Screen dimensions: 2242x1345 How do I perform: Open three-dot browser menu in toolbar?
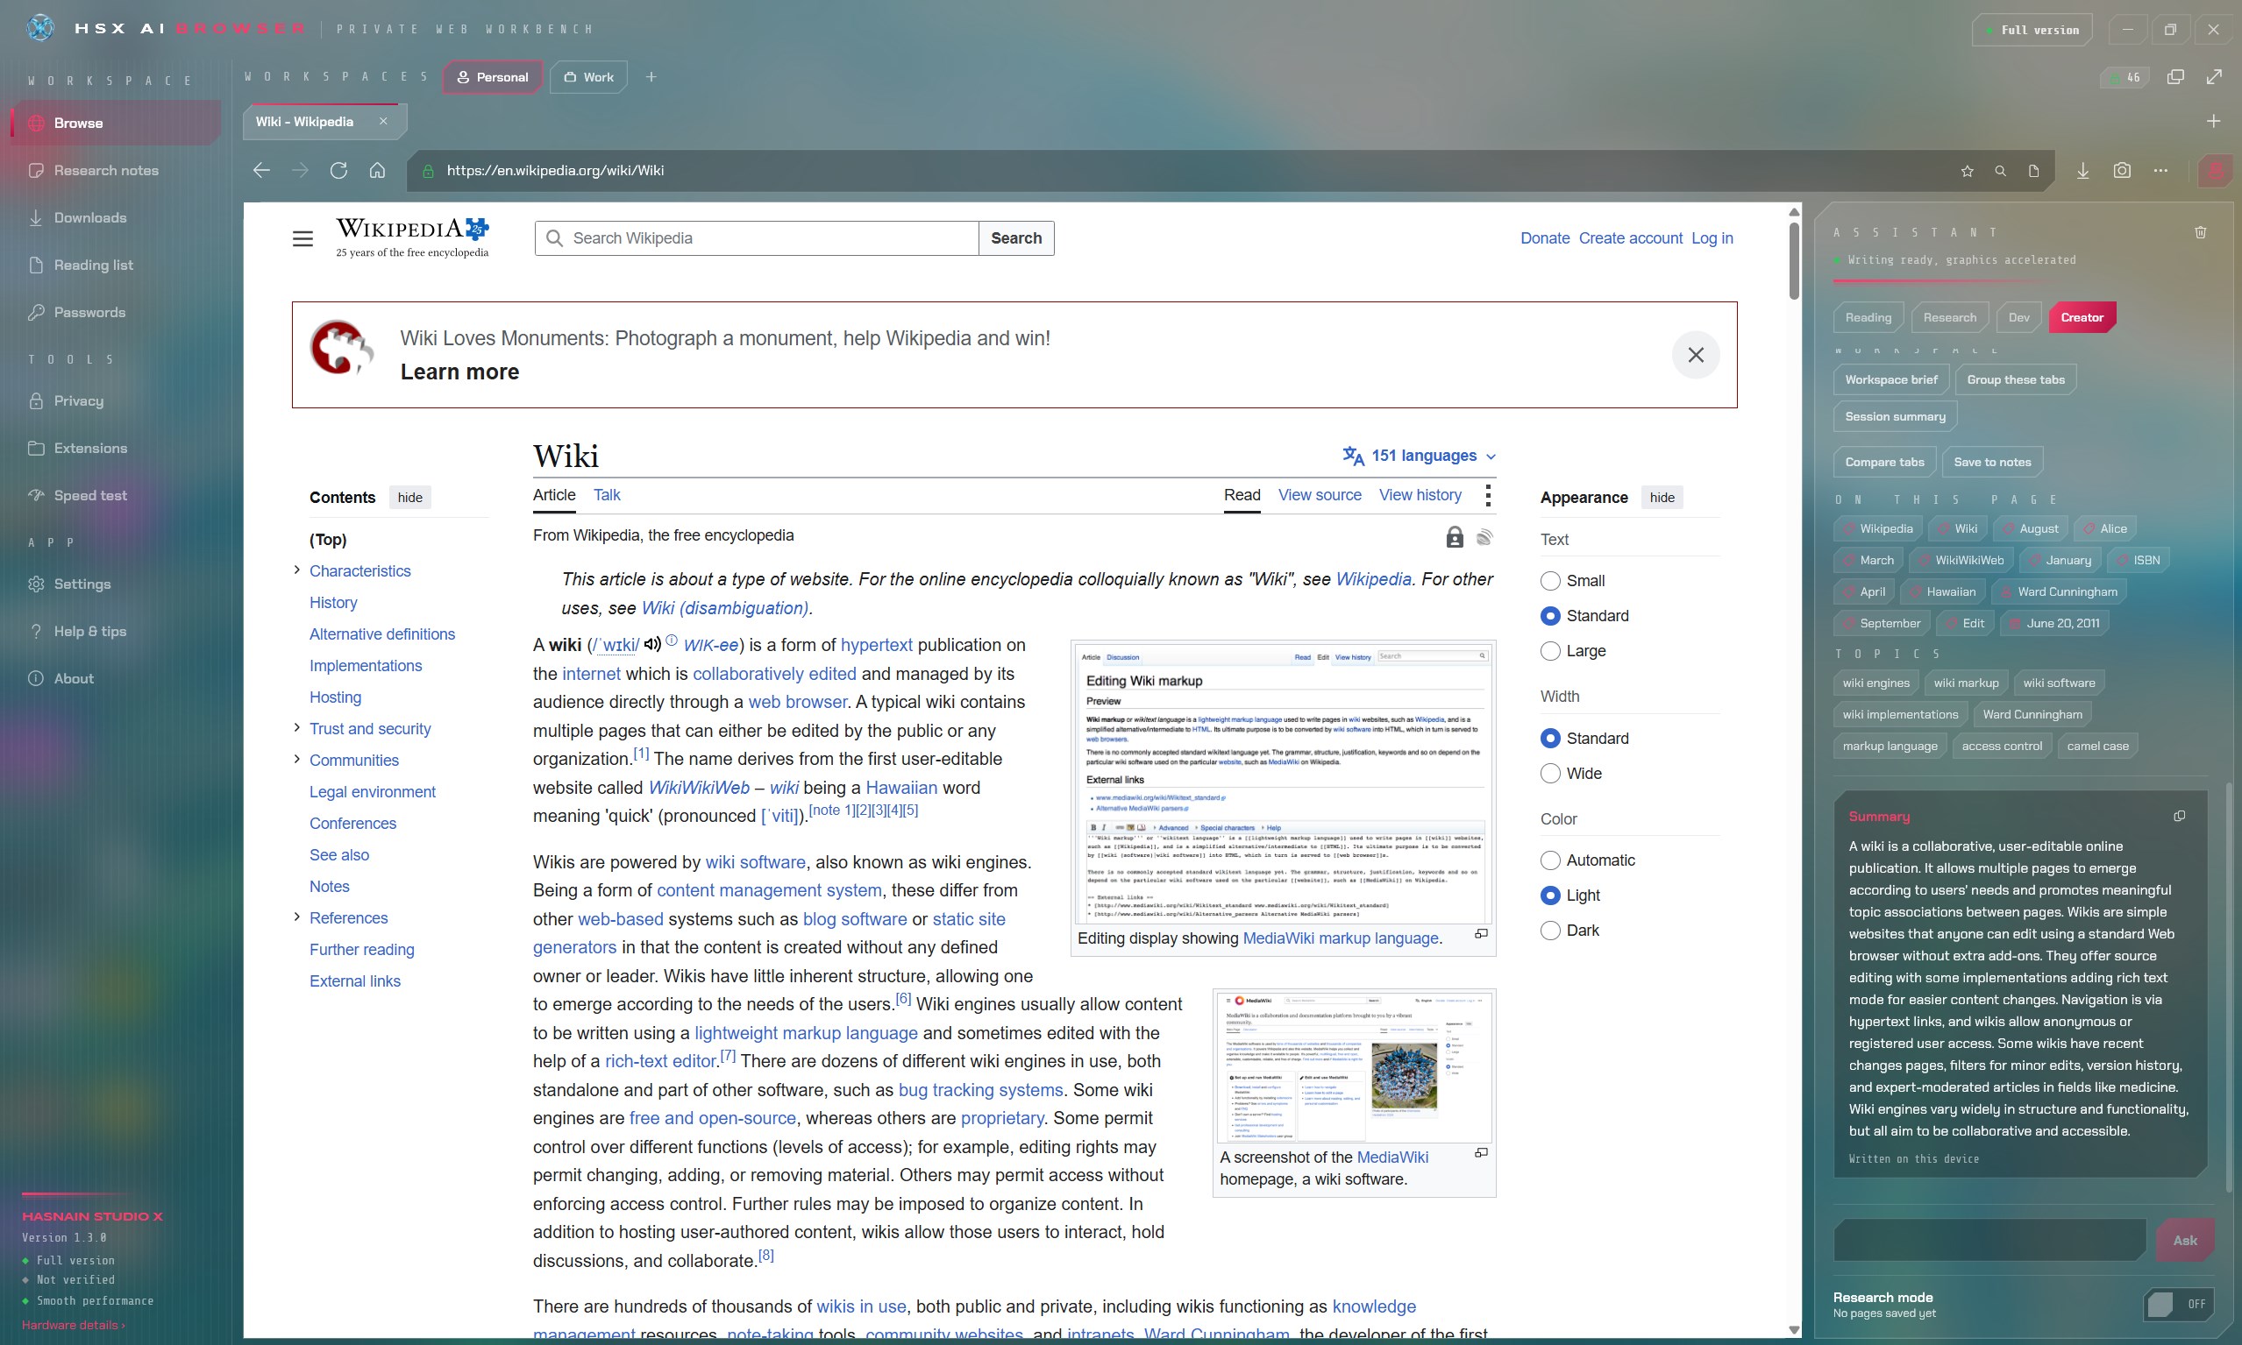[x=2160, y=170]
